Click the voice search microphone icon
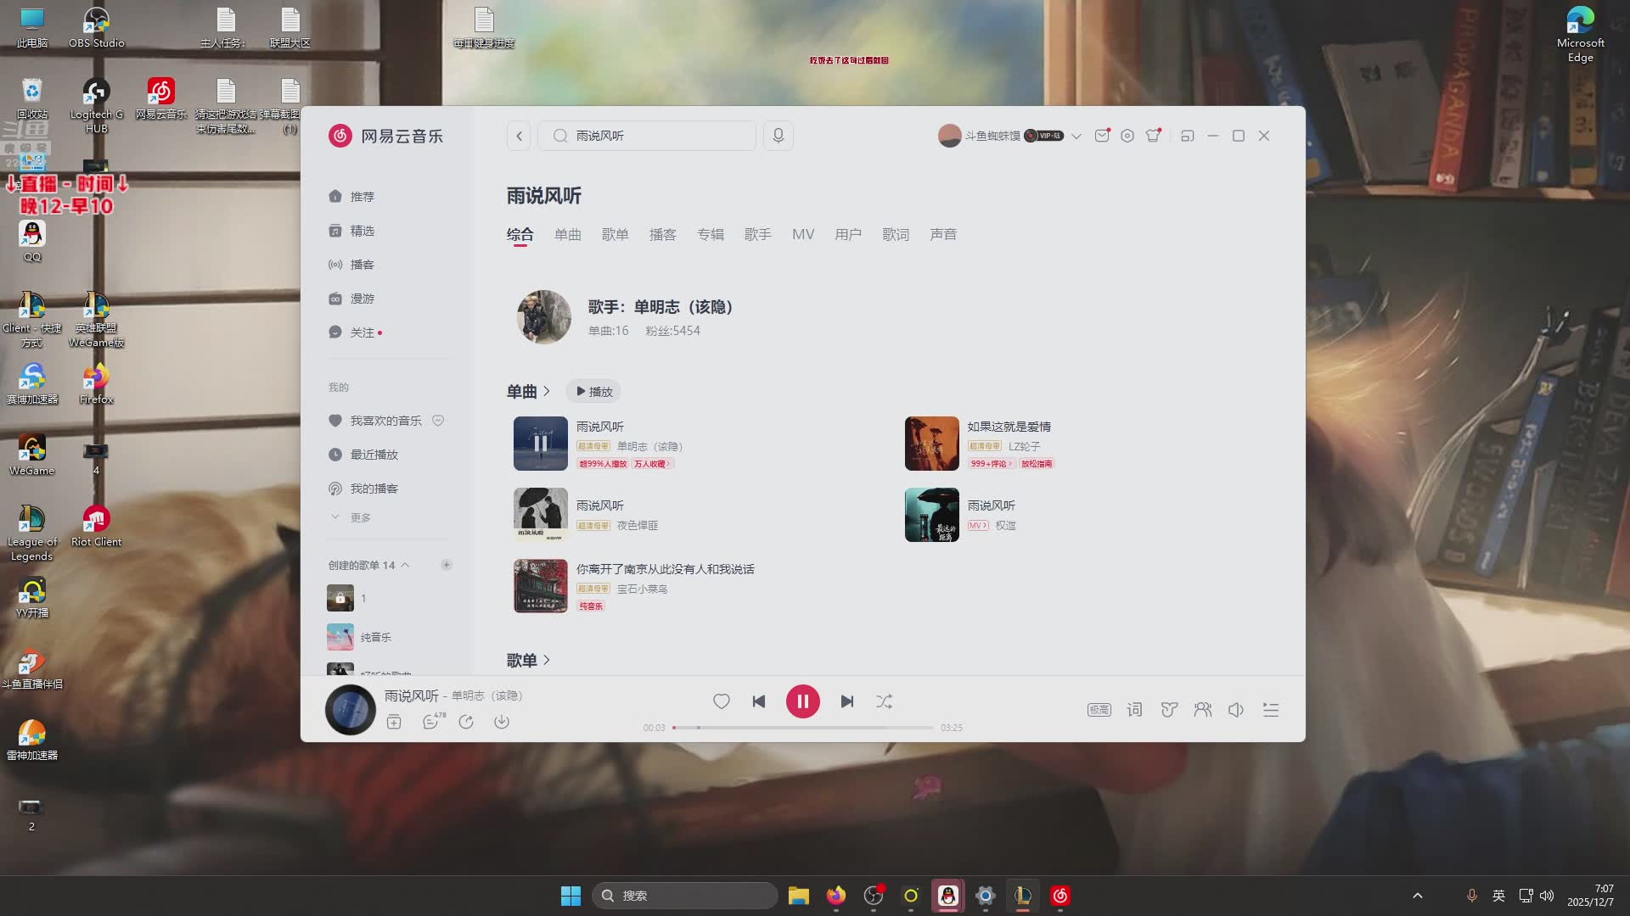Screen dimensions: 1630x916 (x=778, y=136)
